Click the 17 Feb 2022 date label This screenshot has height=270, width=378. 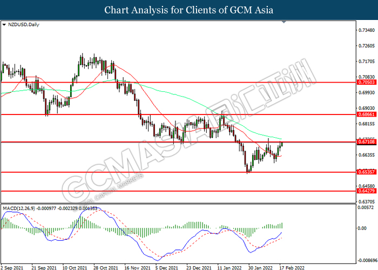292,268
